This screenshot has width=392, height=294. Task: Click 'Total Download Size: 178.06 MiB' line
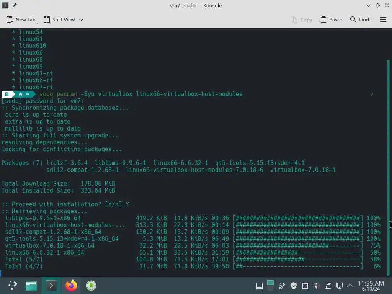tap(58, 183)
